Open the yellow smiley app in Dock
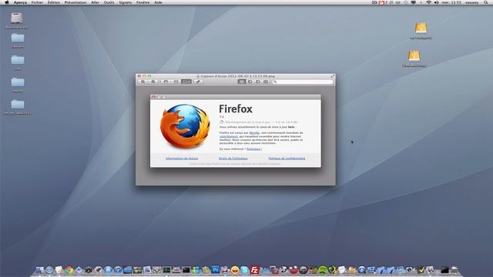This screenshot has height=277, width=493. point(235,270)
